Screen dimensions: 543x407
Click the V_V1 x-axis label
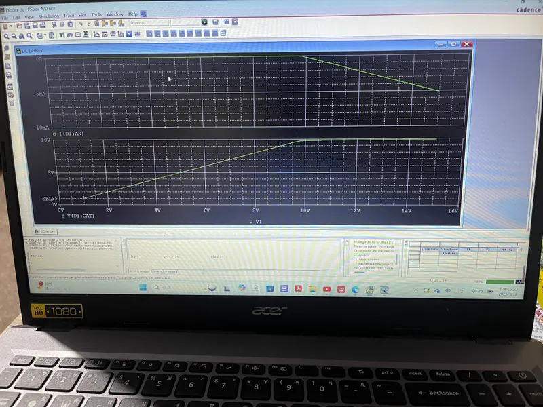pyautogui.click(x=255, y=222)
